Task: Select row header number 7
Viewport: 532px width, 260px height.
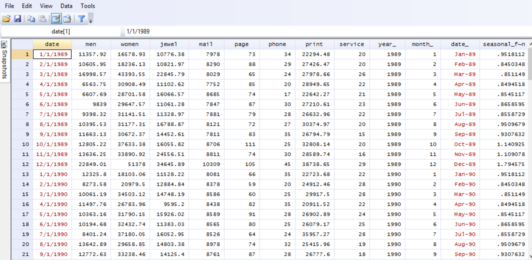Action: 22,114
